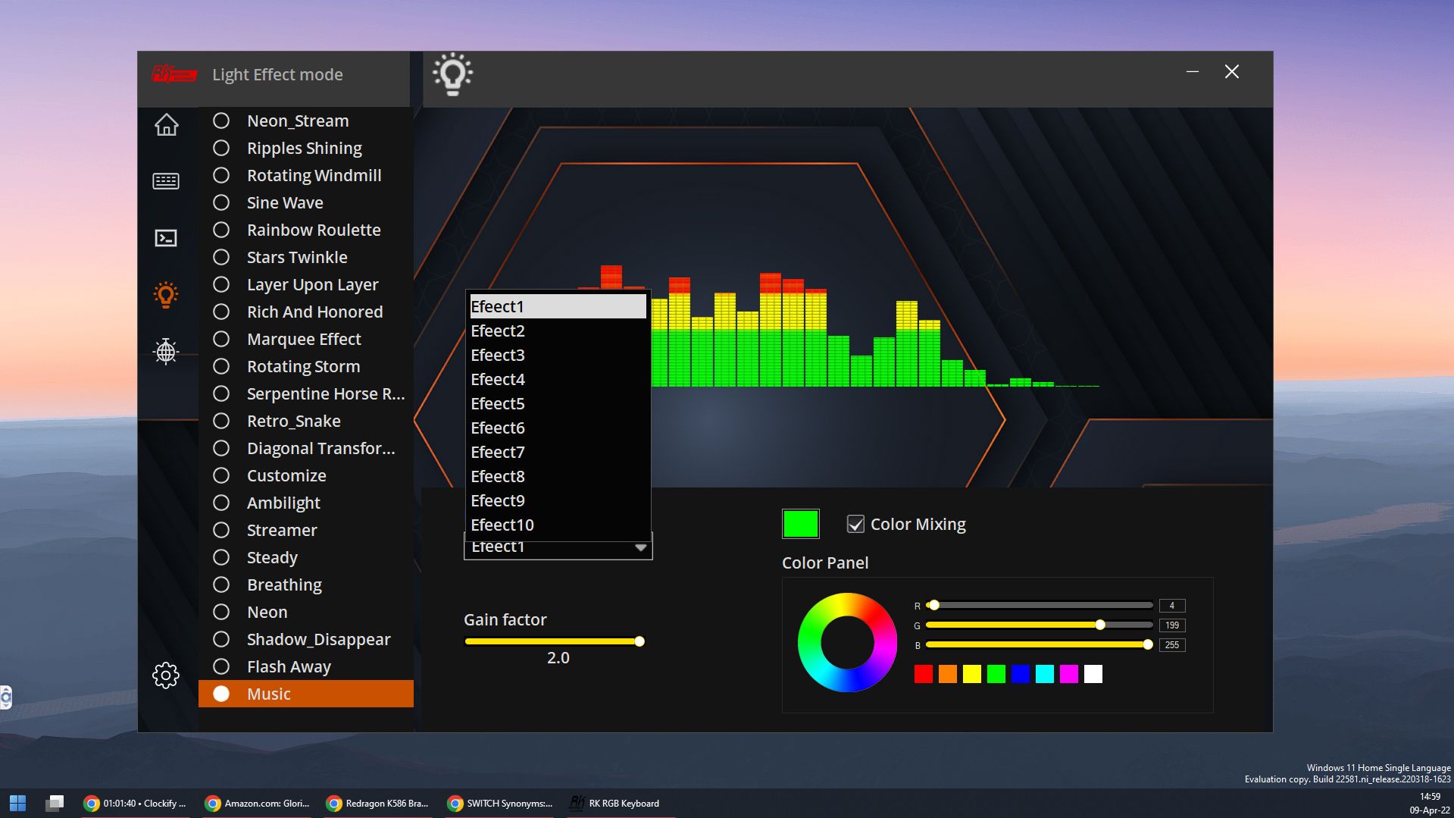Click the current green color preview swatch

click(800, 524)
